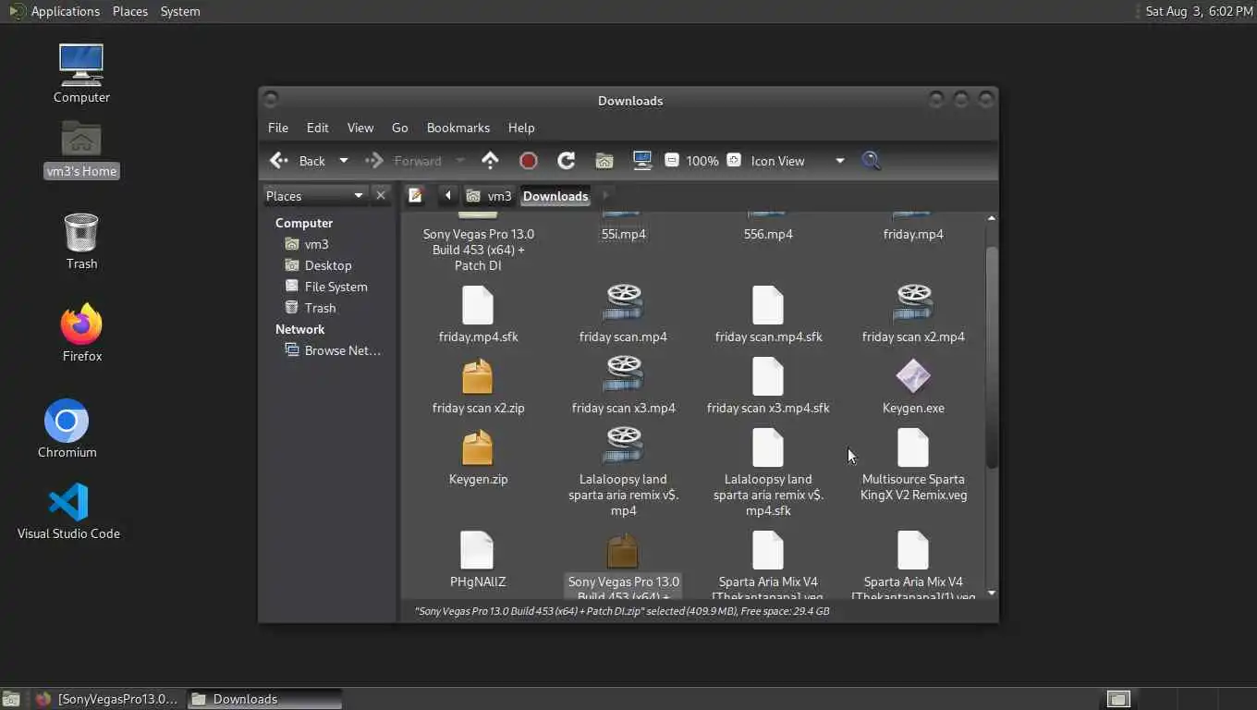Screen dimensions: 1257x710
Task: Open the System menu in top panel
Action: coord(180,11)
